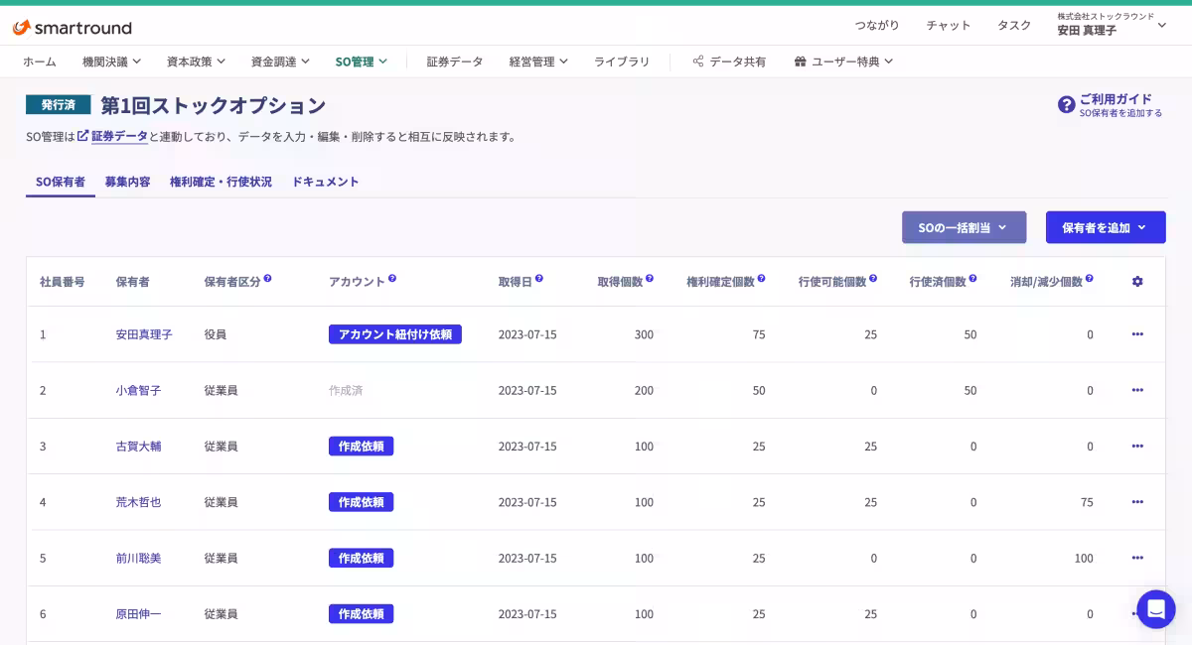Open row actions menu for 荒木哲也
Viewport: 1192px width, 645px height.
(x=1137, y=502)
